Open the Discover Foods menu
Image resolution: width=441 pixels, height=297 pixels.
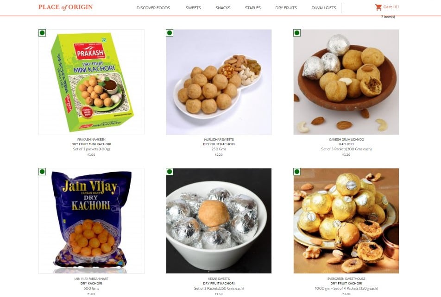tap(153, 8)
